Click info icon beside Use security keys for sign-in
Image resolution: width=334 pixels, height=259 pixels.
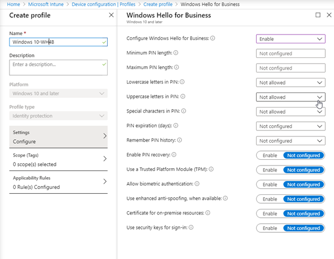pos(191,227)
